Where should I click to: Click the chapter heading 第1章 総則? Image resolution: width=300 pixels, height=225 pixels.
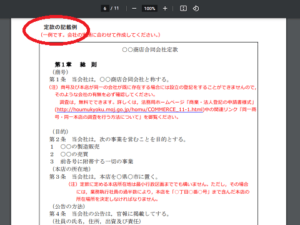(x=76, y=64)
